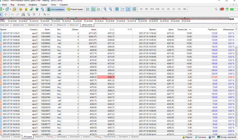Switch chart to candlestick display
This screenshot has height=140, width=238.
(x=93, y=9)
